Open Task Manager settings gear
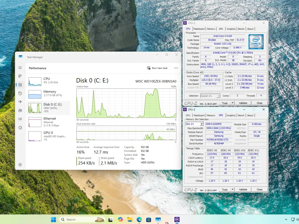 [20, 165]
